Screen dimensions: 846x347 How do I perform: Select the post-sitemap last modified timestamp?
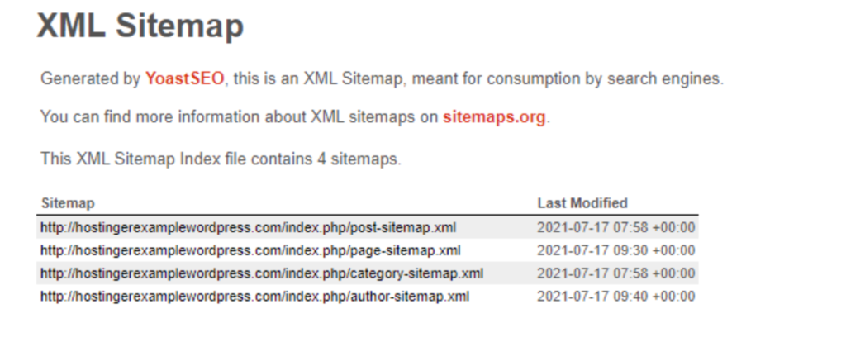(x=615, y=227)
